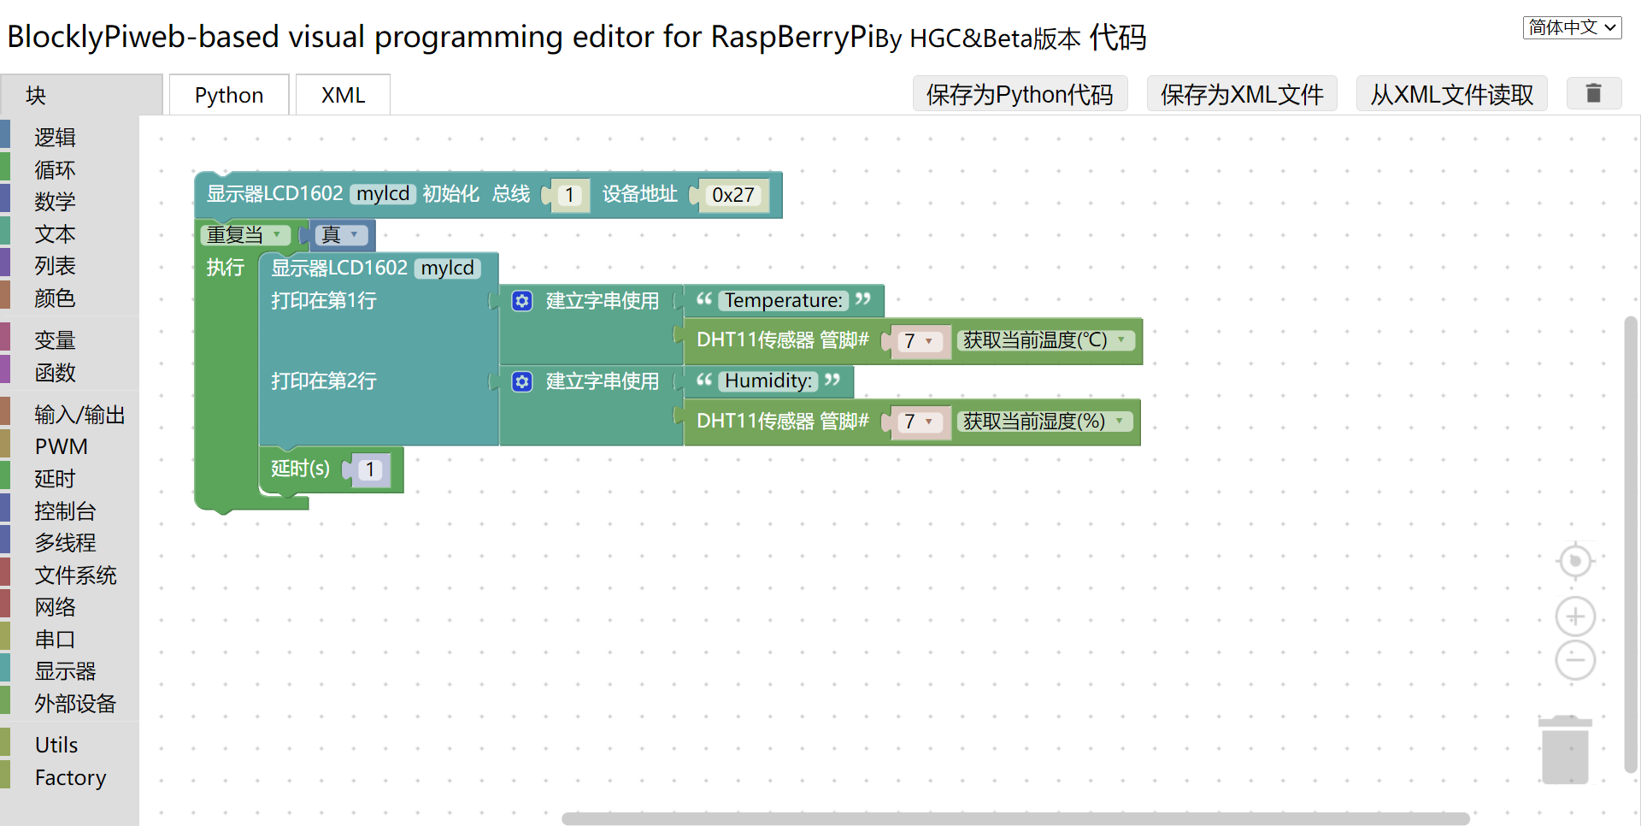Viewport: 1641px width, 826px height.
Task: Edit the delay seconds value 1
Action: tap(370, 469)
